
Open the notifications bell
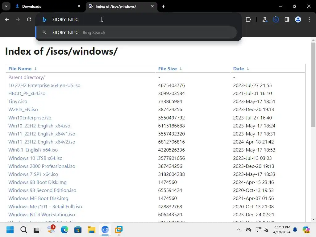pyautogui.click(x=295, y=230)
